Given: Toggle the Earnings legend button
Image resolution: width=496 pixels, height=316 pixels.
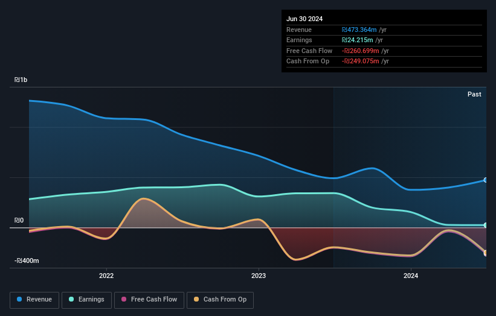Looking at the screenshot, I should [86, 300].
